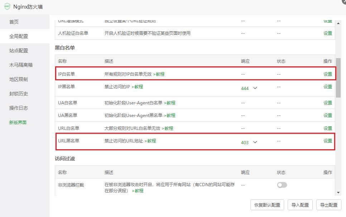Click the vertical scrollbar thumb
This screenshot has width=346, height=217.
(338, 77)
